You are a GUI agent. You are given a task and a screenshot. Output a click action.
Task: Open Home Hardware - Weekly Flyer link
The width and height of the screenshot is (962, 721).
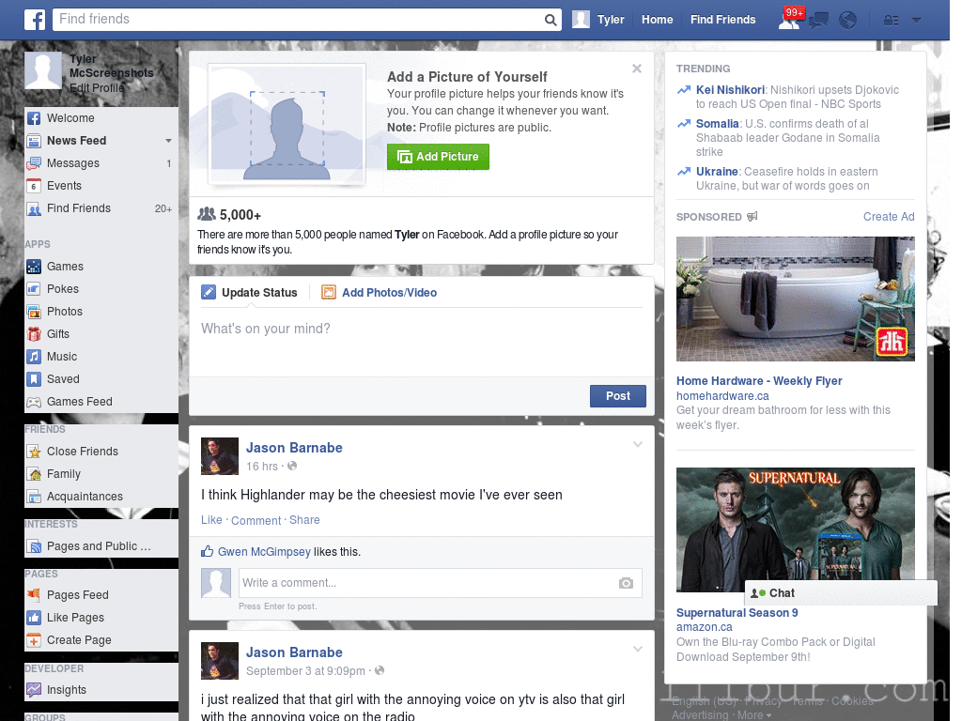[759, 381]
